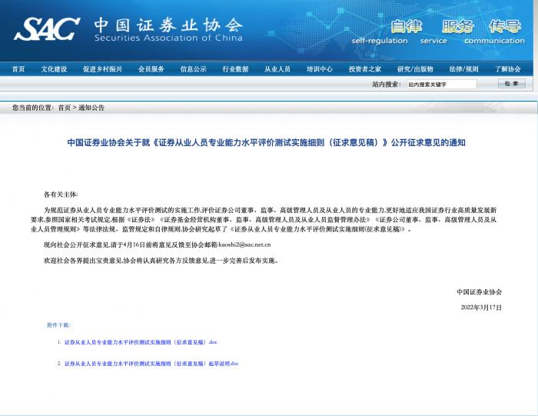Focus the 站内搜索 keyword input field

coord(442,84)
